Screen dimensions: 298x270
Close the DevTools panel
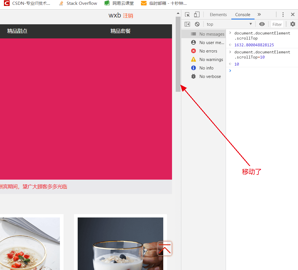coord(293,15)
